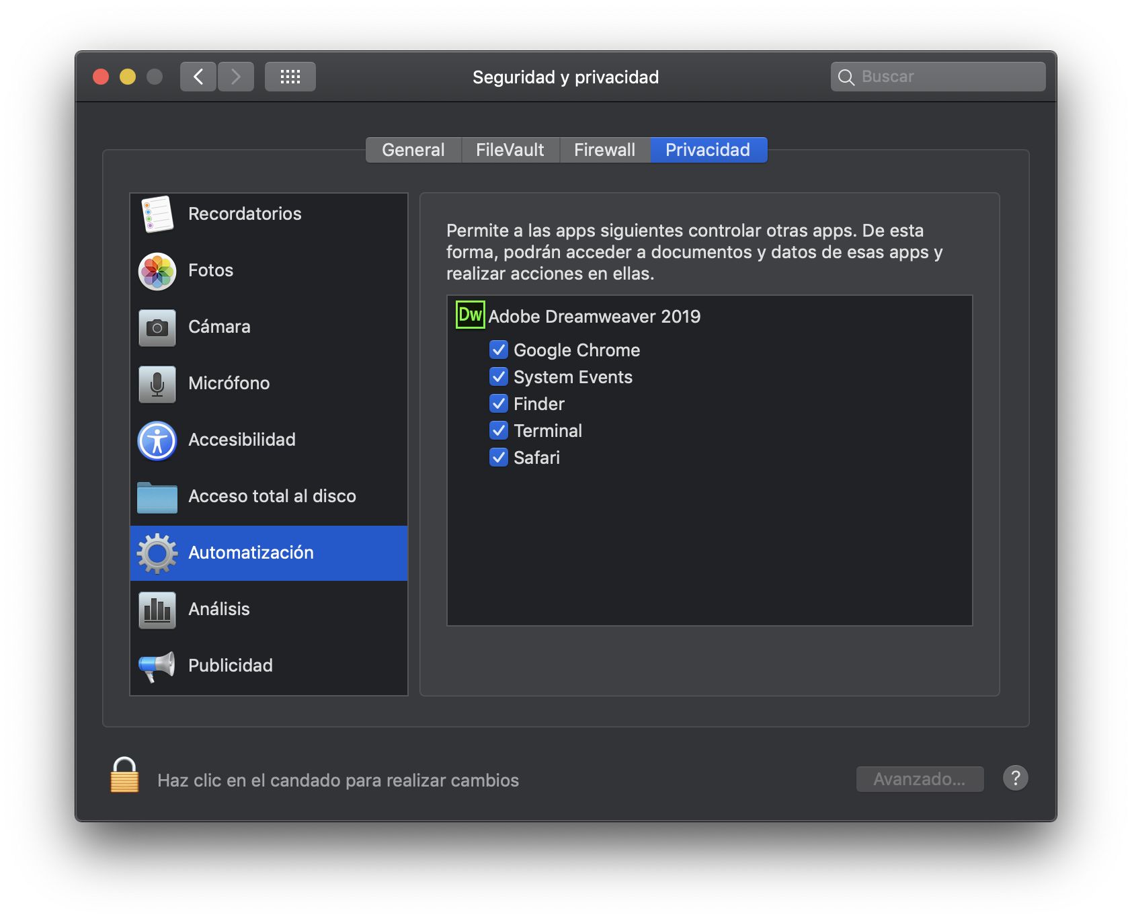This screenshot has height=921, width=1132.
Task: Click the padlock to allow changes
Action: [x=124, y=778]
